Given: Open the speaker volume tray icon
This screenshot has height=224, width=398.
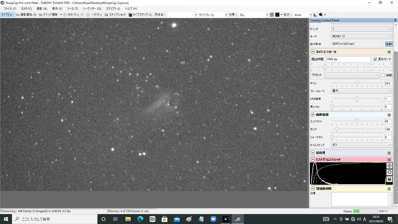Looking at the screenshot, I should tap(359, 219).
